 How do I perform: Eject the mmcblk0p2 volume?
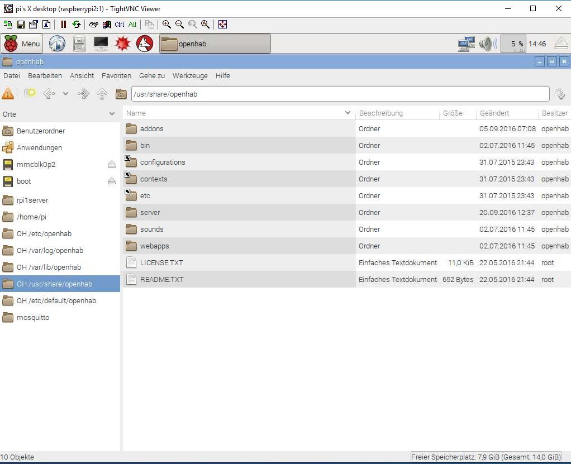[x=111, y=164]
